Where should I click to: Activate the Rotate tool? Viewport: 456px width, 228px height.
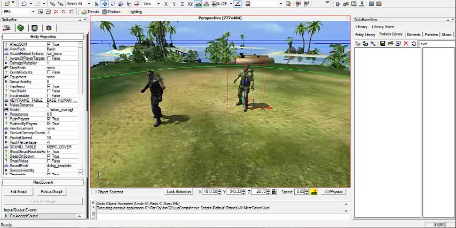[113, 4]
